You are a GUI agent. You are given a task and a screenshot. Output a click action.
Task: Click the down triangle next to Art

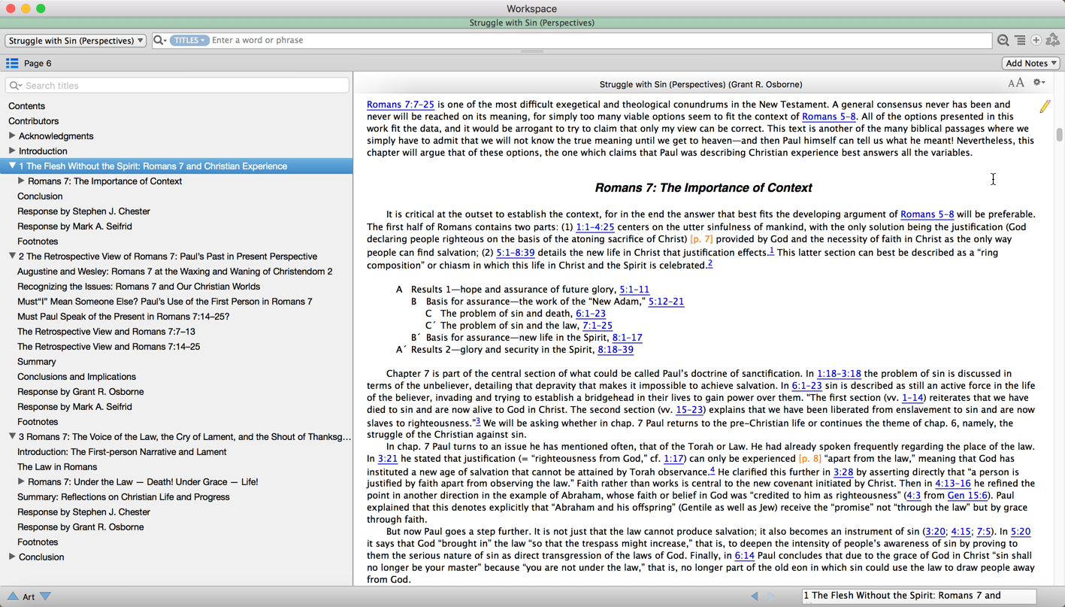(x=46, y=596)
